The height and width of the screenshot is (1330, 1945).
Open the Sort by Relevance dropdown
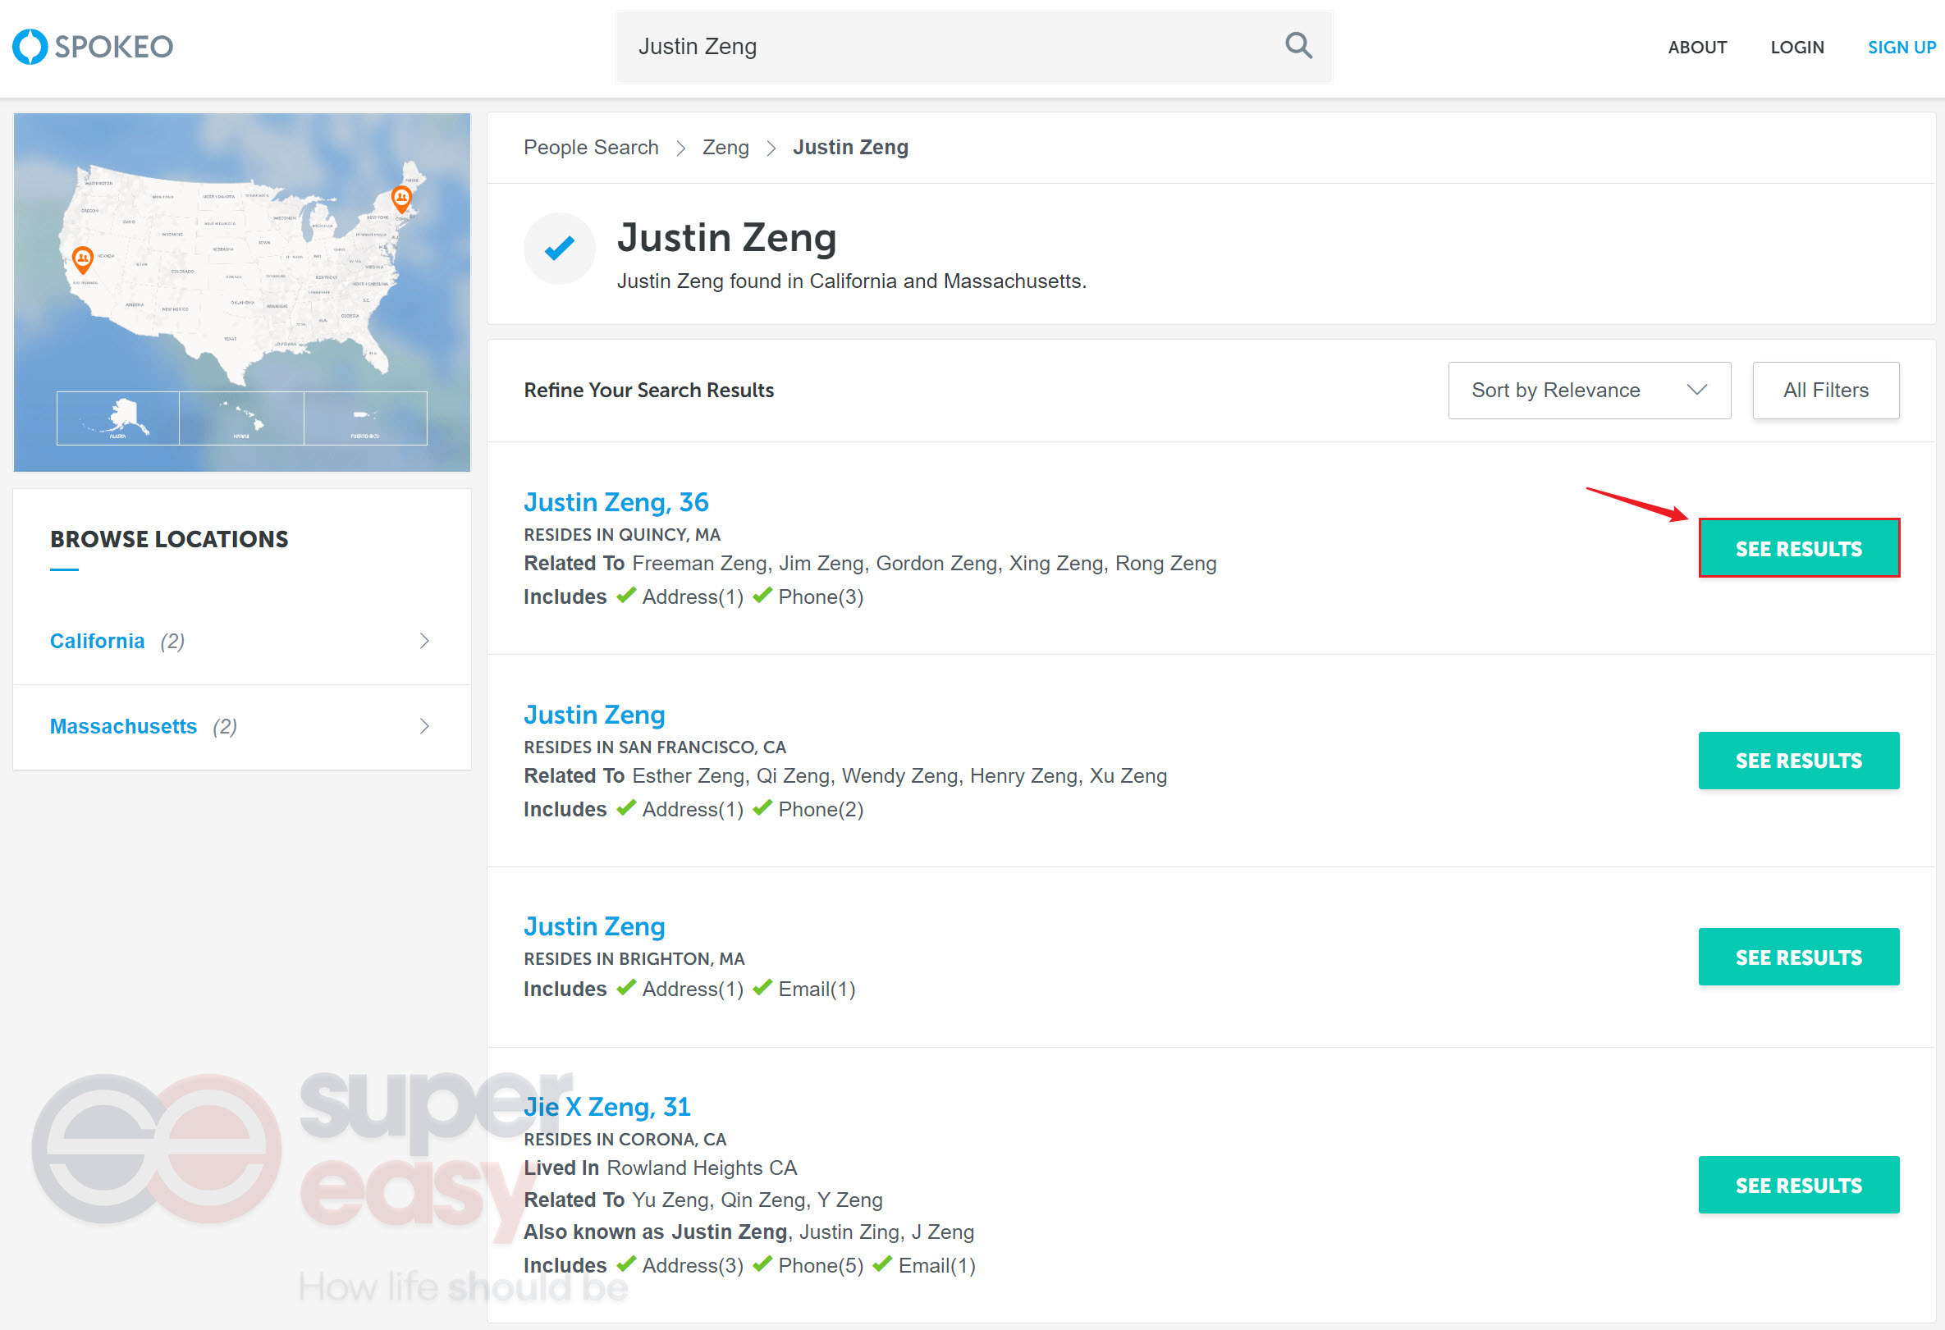click(x=1589, y=390)
